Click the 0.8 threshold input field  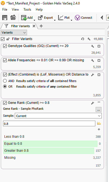pos(49,123)
